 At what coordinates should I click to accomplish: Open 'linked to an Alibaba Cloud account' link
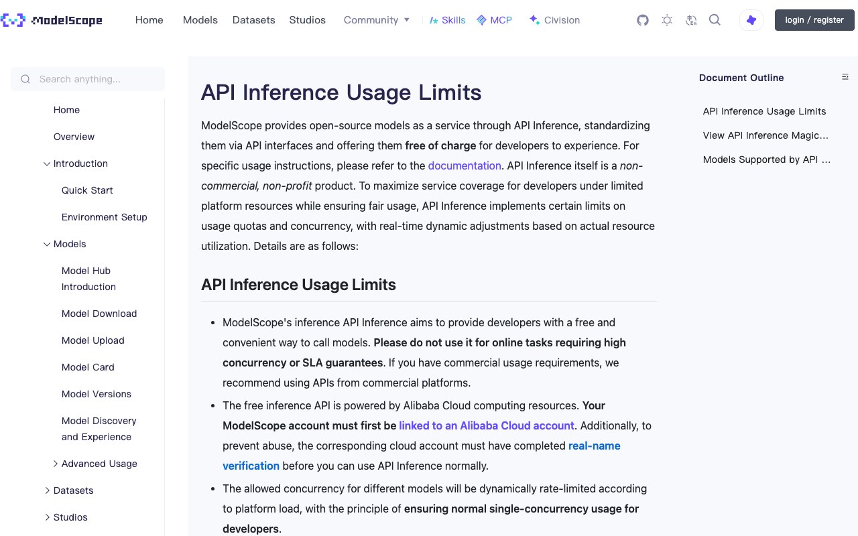(x=487, y=425)
